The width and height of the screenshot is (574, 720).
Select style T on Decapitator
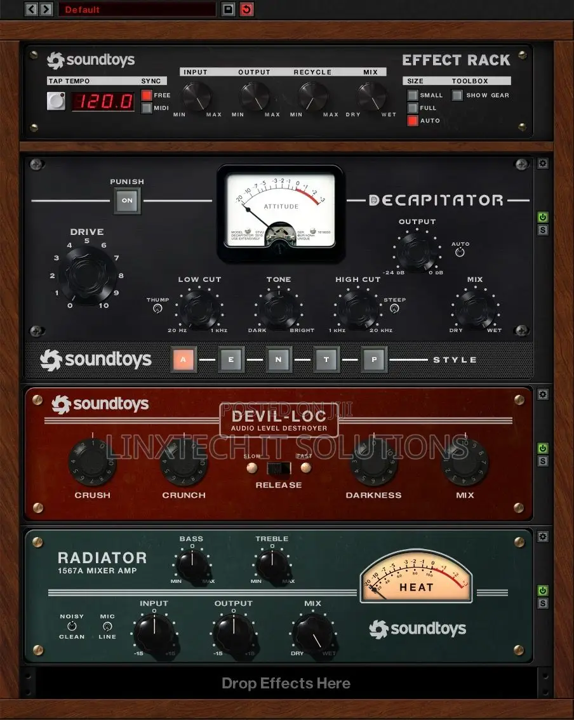point(326,359)
